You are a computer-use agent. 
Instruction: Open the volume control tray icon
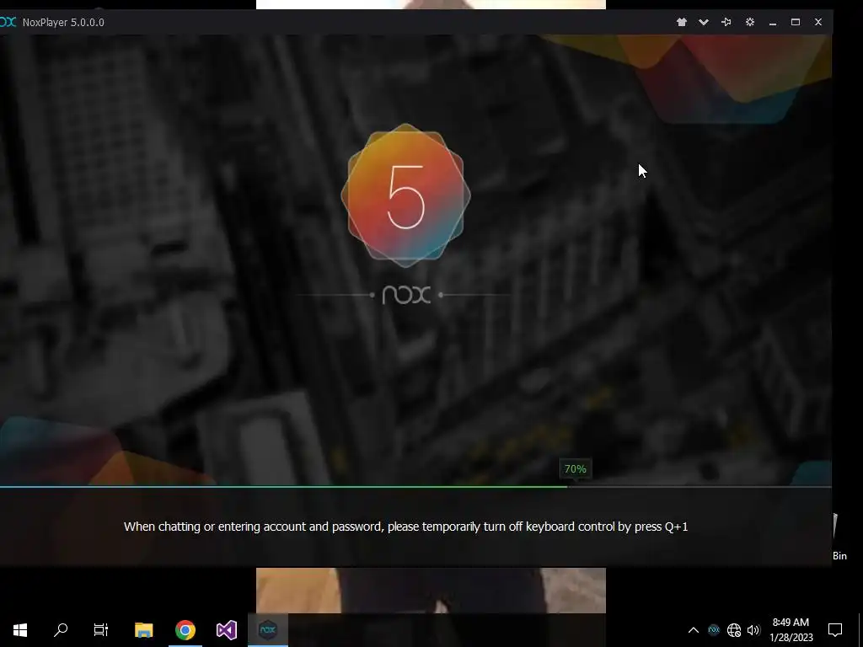[x=753, y=630]
